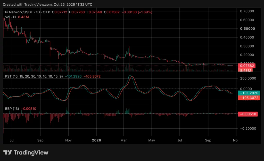Click the Mar label on time axis
Screen dimensions: 264x161
(123, 140)
